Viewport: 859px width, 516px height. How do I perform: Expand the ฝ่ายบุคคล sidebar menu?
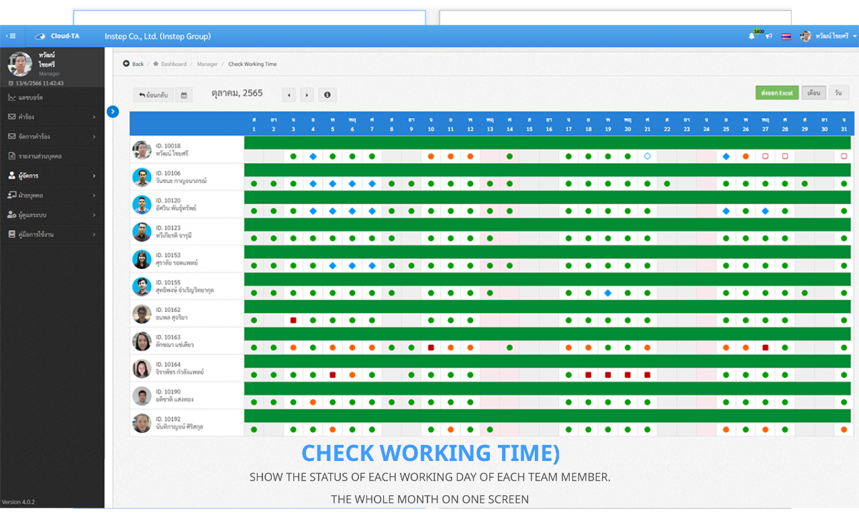(52, 195)
